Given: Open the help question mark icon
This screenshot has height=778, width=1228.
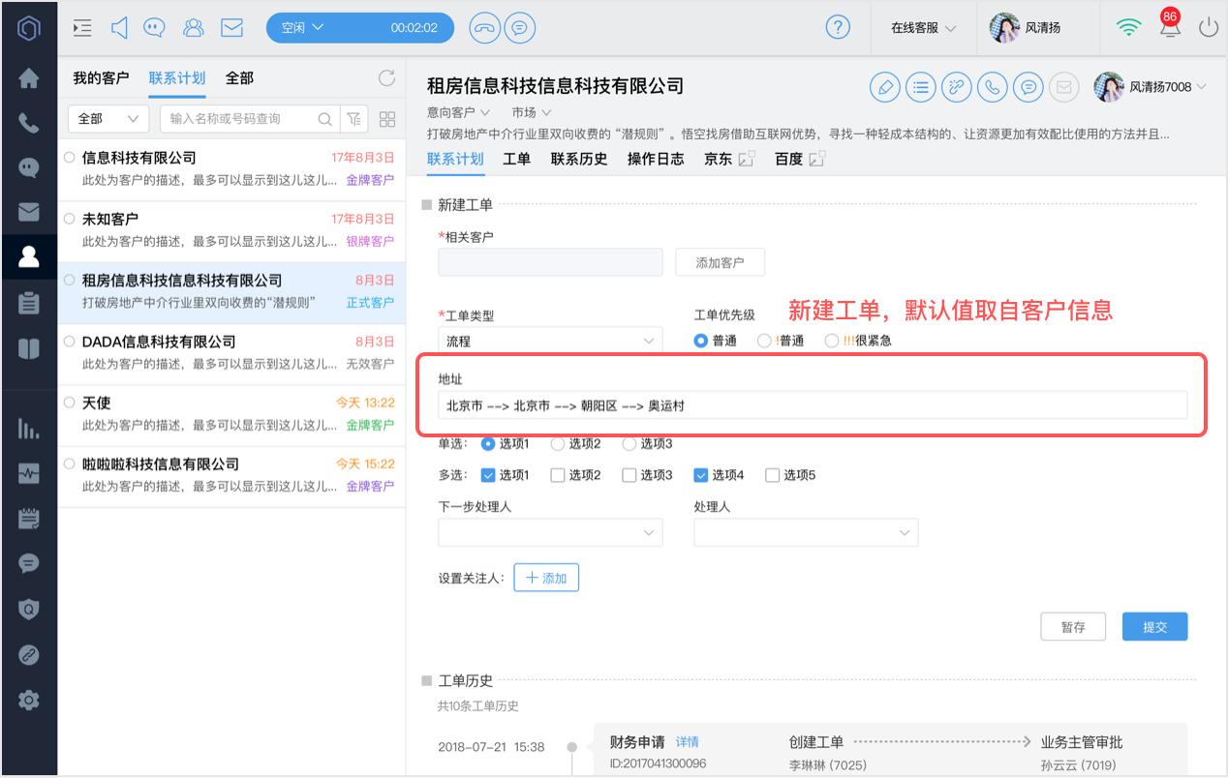Looking at the screenshot, I should coord(838,27).
